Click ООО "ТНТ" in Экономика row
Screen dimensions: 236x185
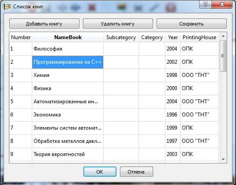click(199, 115)
